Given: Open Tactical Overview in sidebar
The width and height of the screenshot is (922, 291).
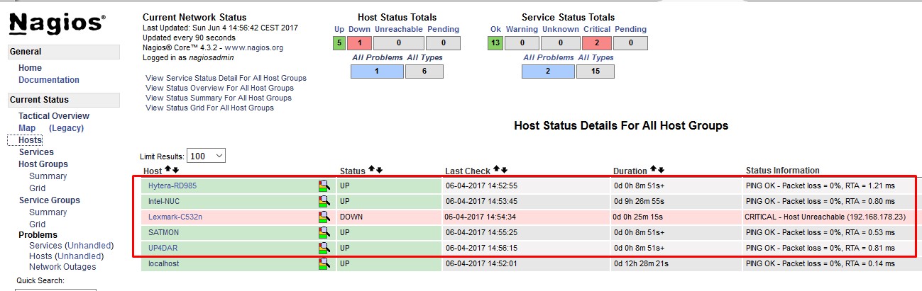Looking at the screenshot, I should [54, 116].
